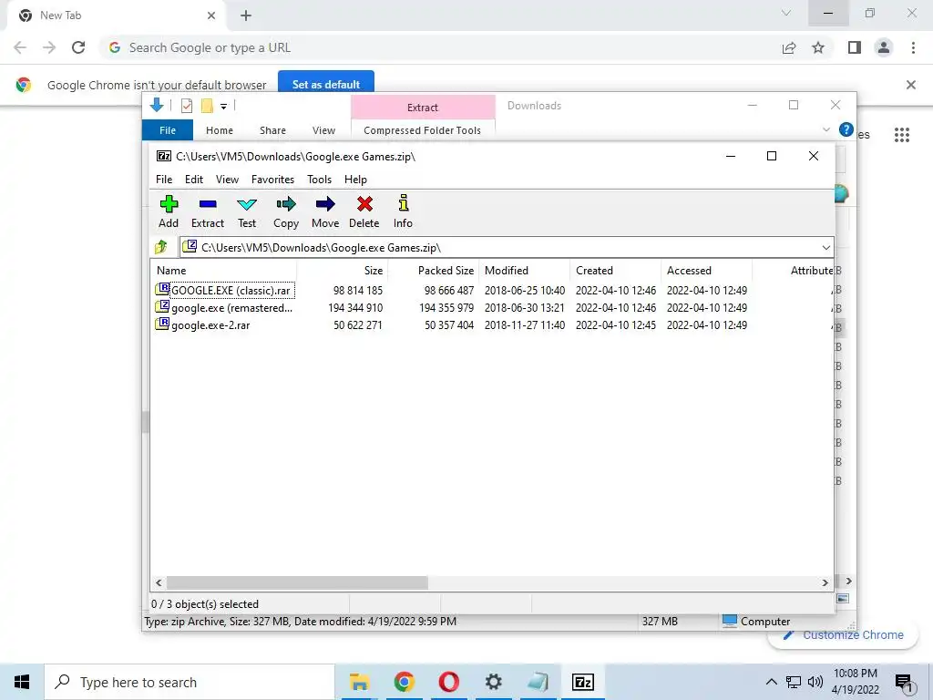Open the Chrome profile avatar

(x=884, y=47)
